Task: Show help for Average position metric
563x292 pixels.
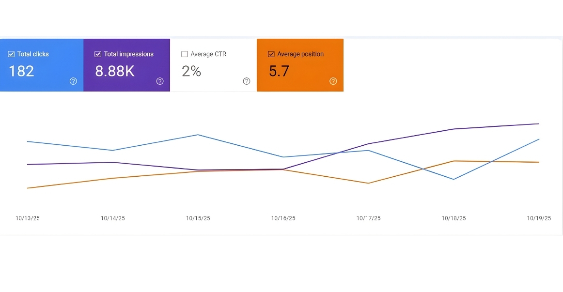Action: (333, 81)
